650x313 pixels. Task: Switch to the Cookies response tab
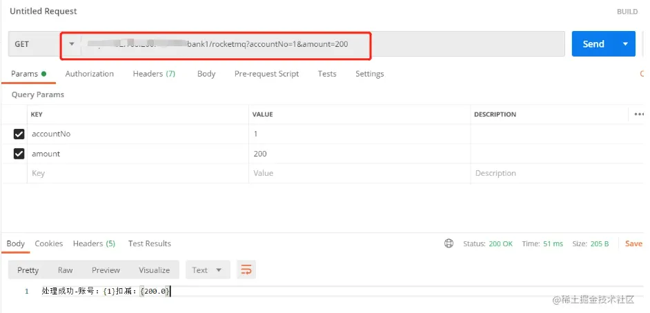[49, 243]
